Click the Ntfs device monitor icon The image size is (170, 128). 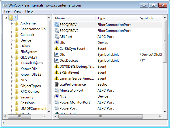(x=57, y=96)
